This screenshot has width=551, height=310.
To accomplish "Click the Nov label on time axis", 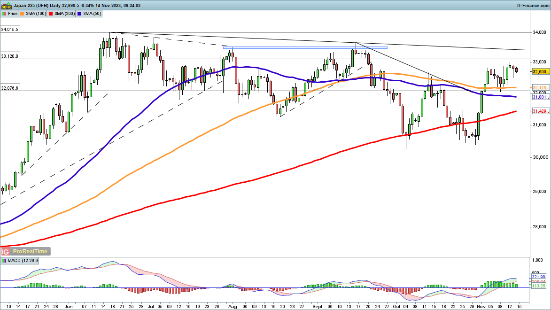I will pos(480,307).
